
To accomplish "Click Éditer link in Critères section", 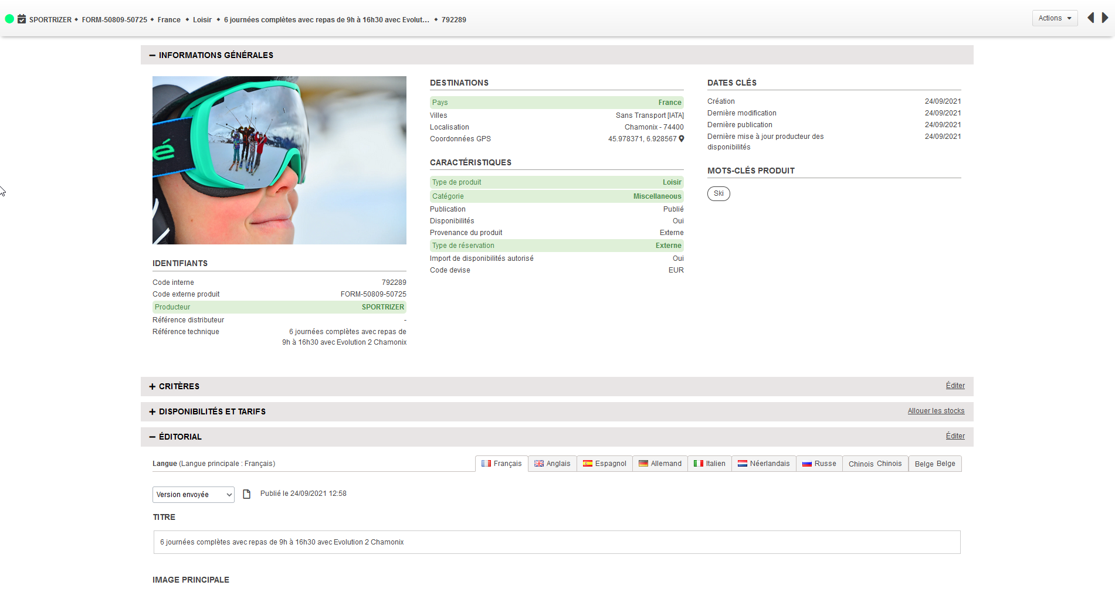I will pos(955,386).
